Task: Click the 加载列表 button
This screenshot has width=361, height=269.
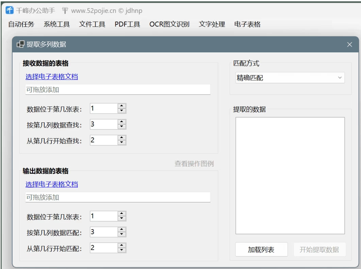Action: pos(261,250)
